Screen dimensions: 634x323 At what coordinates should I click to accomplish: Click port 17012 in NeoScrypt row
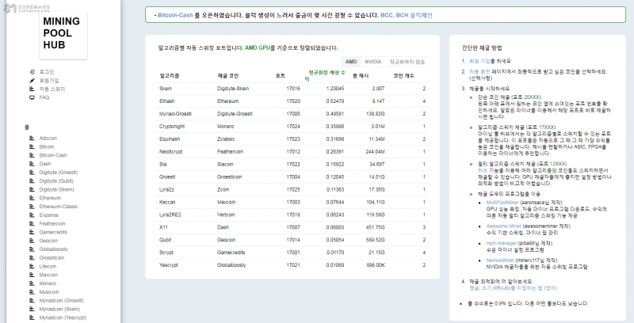tap(293, 152)
